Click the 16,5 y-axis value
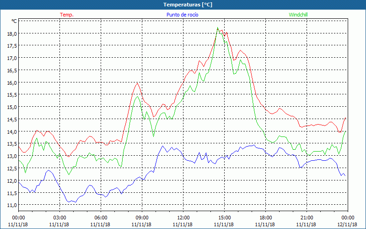The width and height of the screenshot is (366, 229). pos(12,71)
